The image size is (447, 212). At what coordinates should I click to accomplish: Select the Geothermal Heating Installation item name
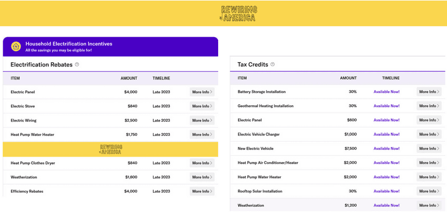266,106
